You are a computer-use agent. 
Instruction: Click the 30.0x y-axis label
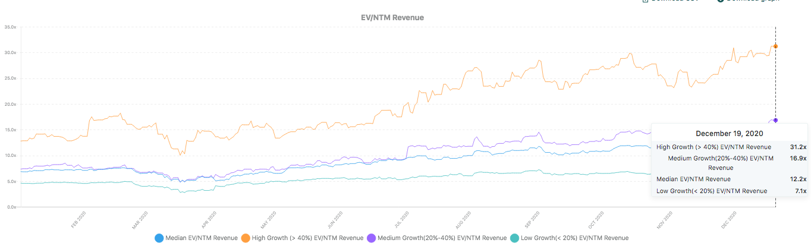[x=10, y=53]
